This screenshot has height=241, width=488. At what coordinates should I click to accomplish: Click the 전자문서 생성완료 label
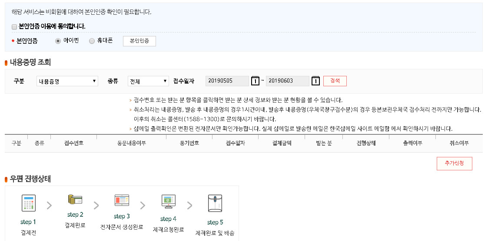[x=122, y=227]
